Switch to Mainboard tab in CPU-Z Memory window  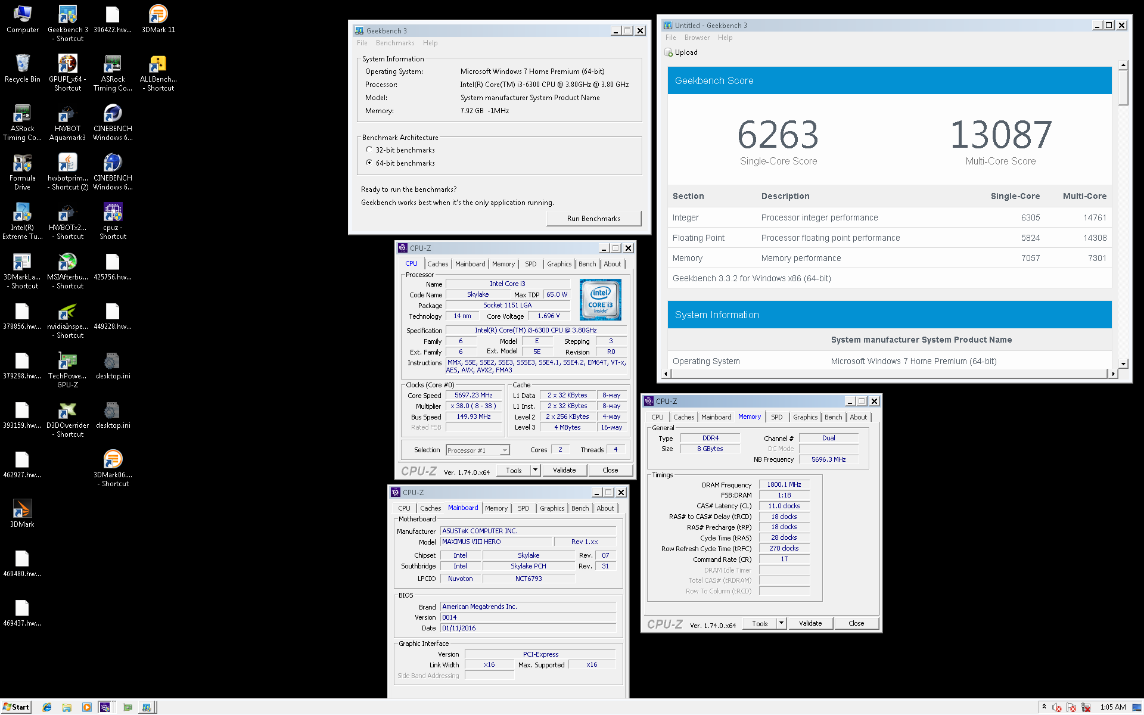click(716, 417)
